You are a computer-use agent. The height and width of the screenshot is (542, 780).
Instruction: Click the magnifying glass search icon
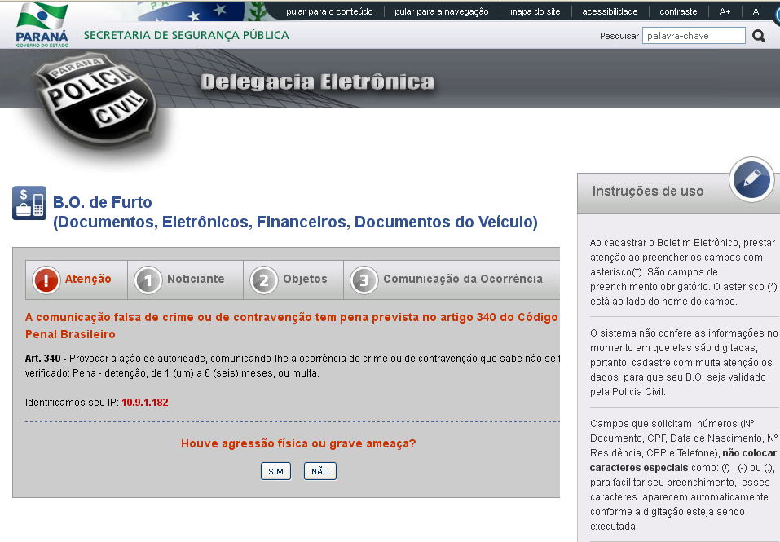coord(759,36)
